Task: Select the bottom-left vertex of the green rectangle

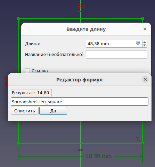Action: [x=18, y=143]
